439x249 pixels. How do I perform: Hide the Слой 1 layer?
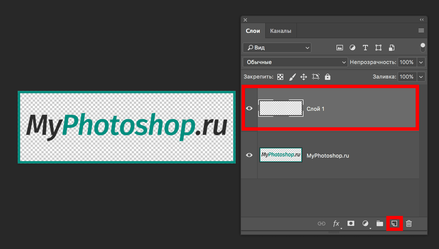point(249,108)
